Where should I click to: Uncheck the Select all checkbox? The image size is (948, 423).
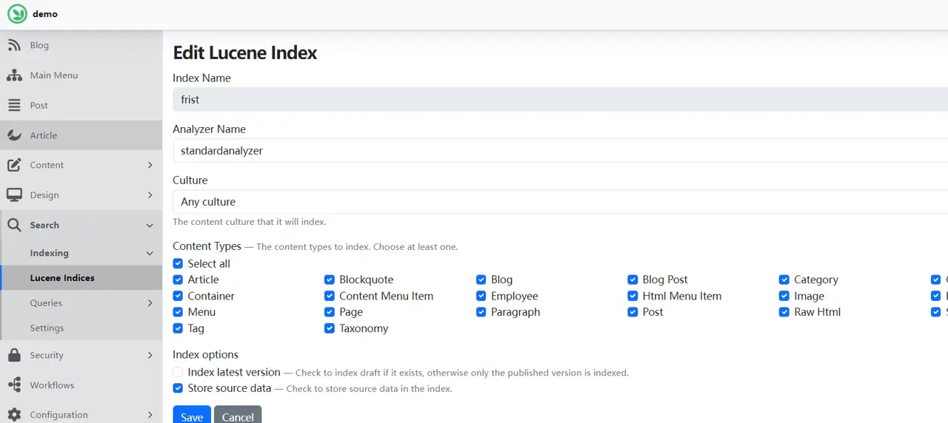click(178, 263)
